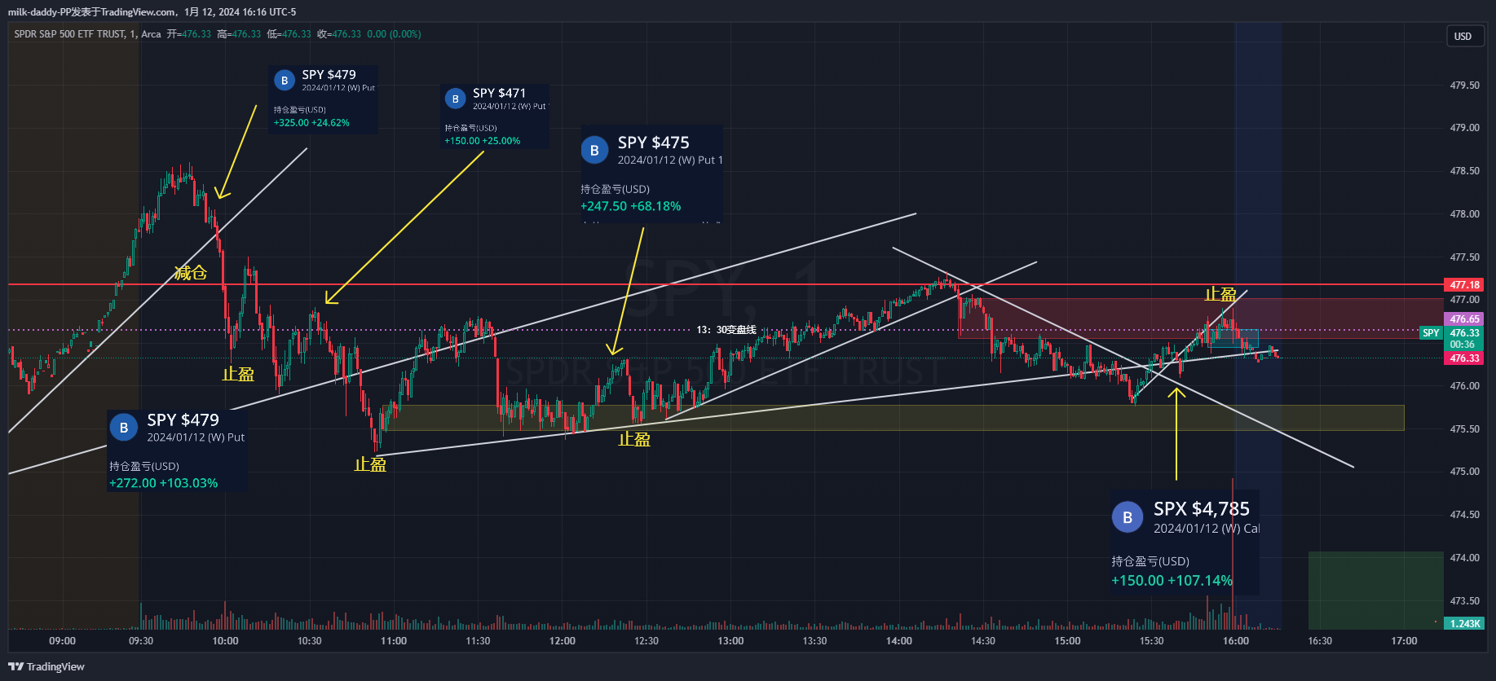Open the USD currency selector

pos(1463,37)
